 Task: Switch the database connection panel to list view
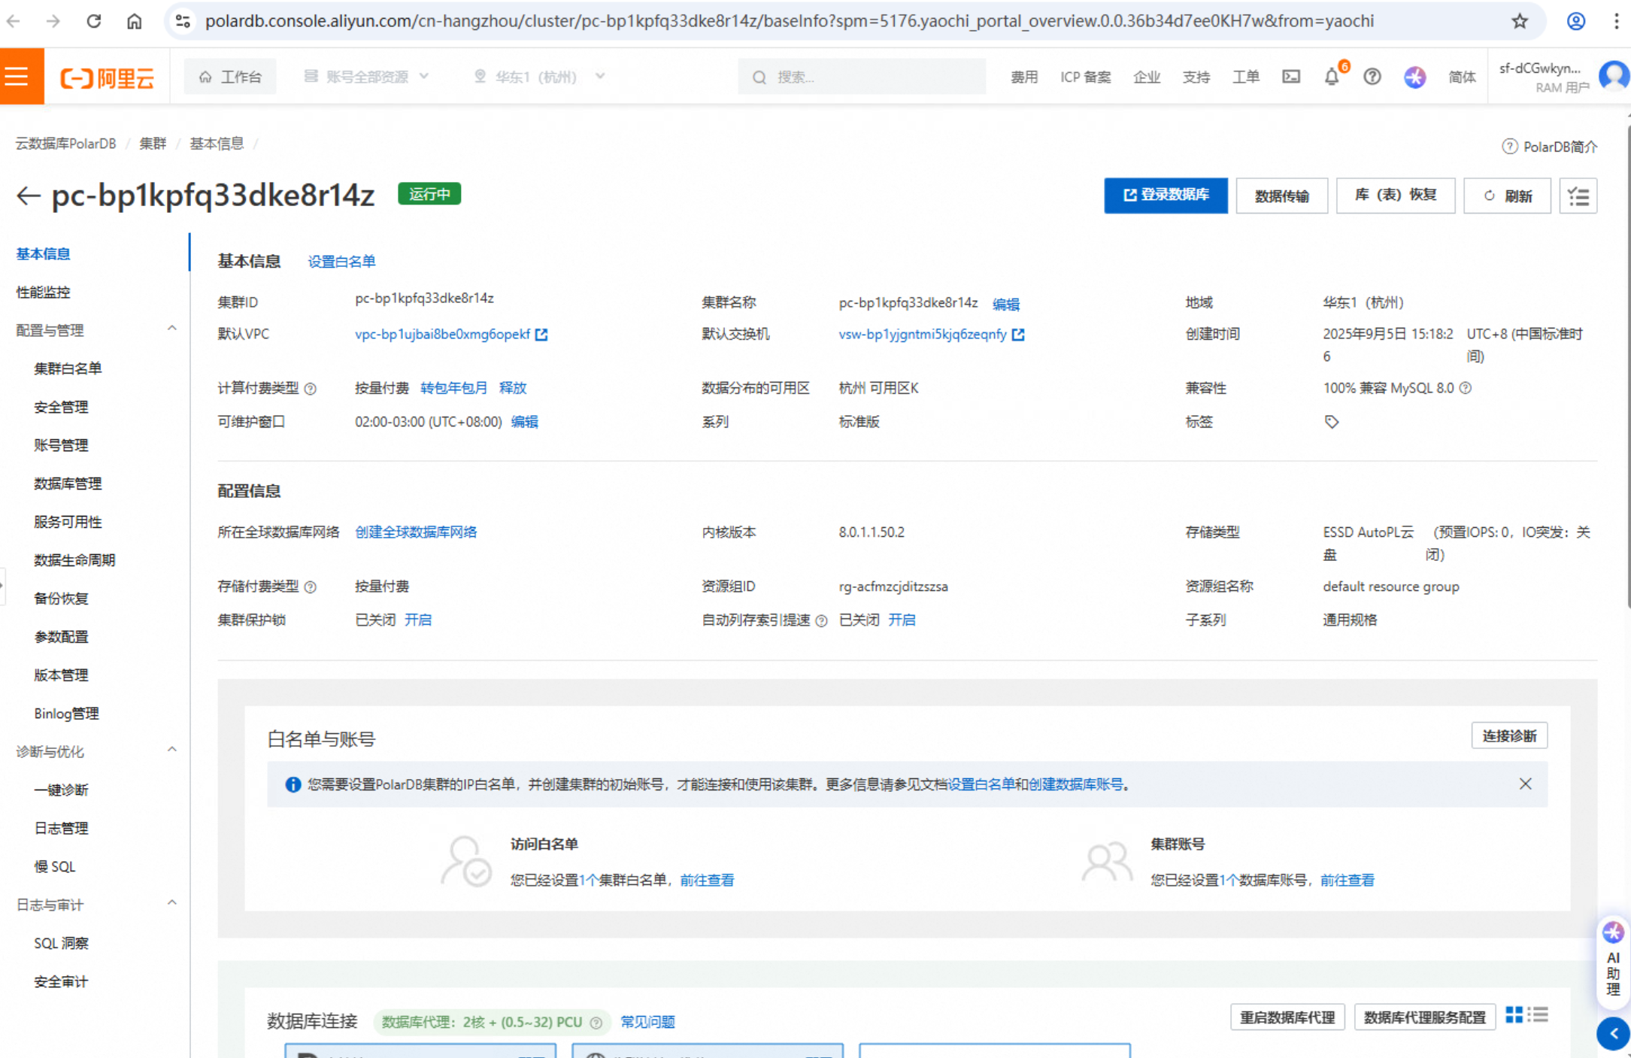[x=1539, y=1014]
